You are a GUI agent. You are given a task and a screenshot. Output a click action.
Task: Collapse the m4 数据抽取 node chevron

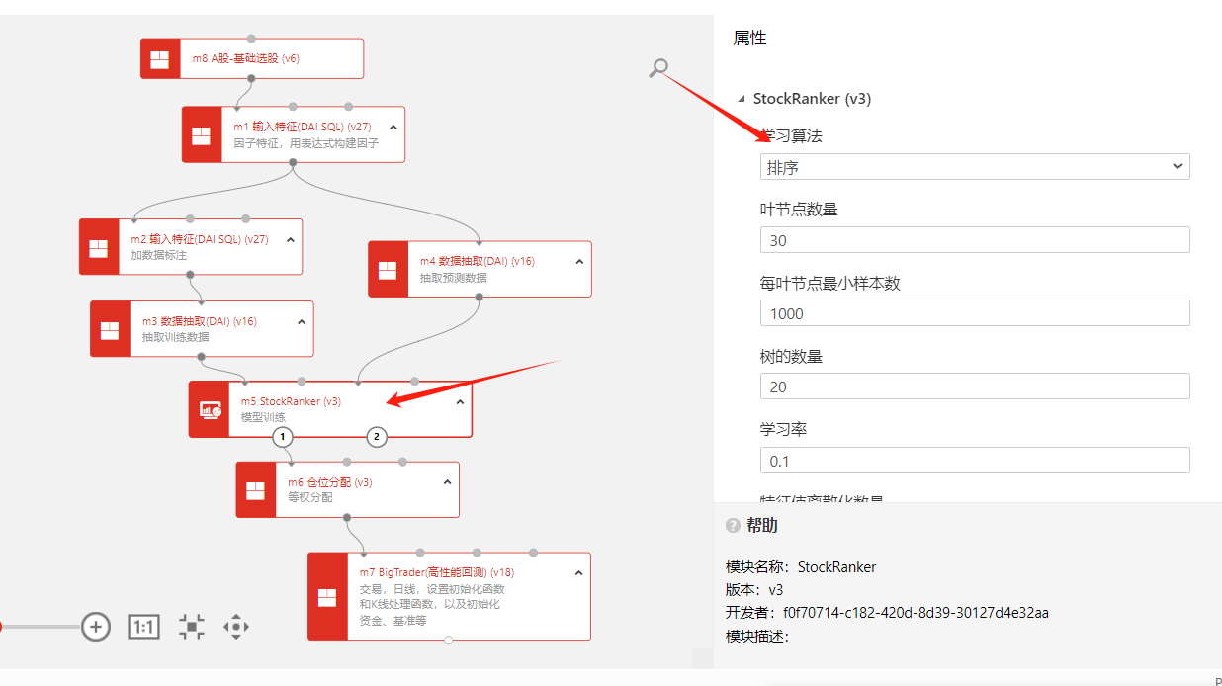point(579,262)
